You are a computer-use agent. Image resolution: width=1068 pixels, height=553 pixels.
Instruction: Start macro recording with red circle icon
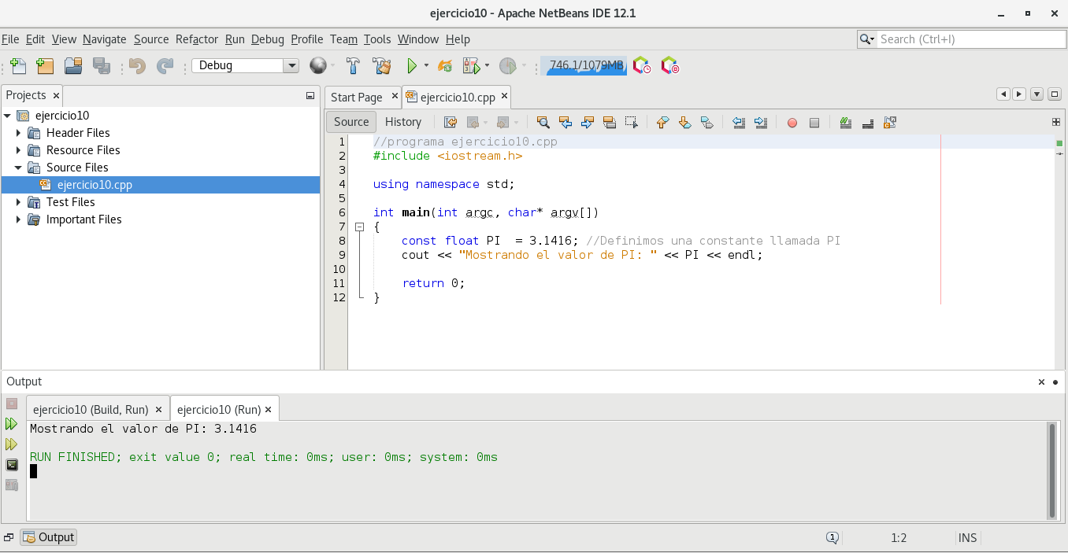pos(792,123)
